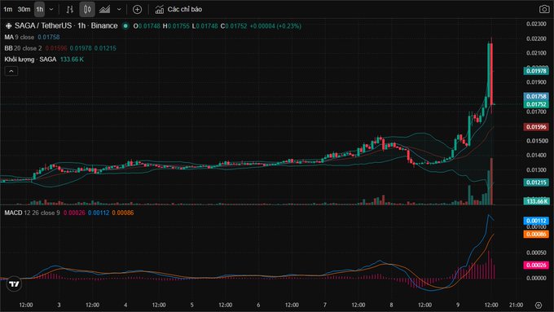
Task: Click the indicators chart icon
Action: 160,10
